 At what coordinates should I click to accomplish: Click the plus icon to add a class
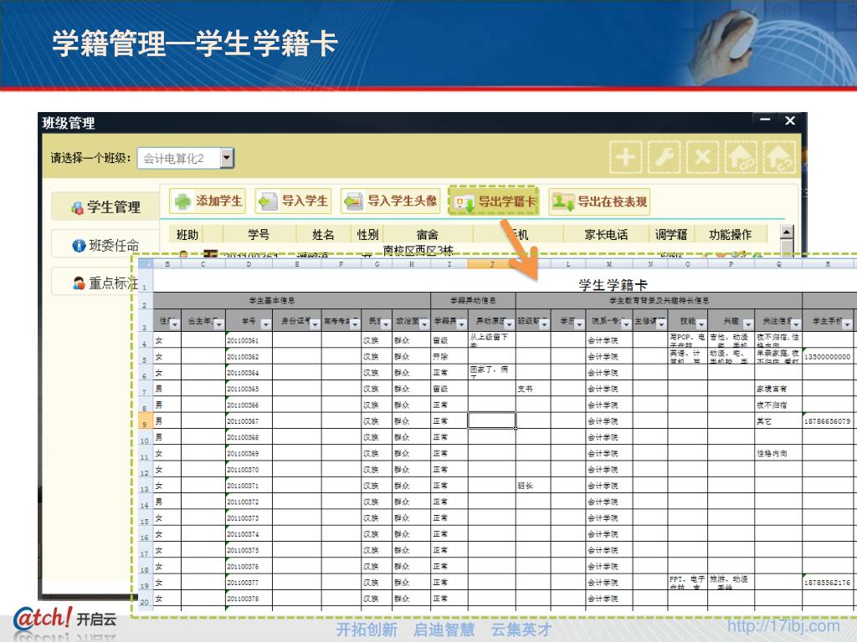point(626,157)
